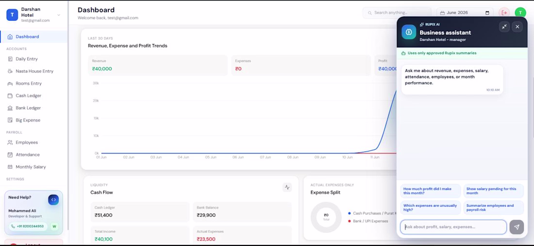Viewport: 534px width, 246px height.
Task: Click the Dashboard home icon
Action: pyautogui.click(x=10, y=37)
